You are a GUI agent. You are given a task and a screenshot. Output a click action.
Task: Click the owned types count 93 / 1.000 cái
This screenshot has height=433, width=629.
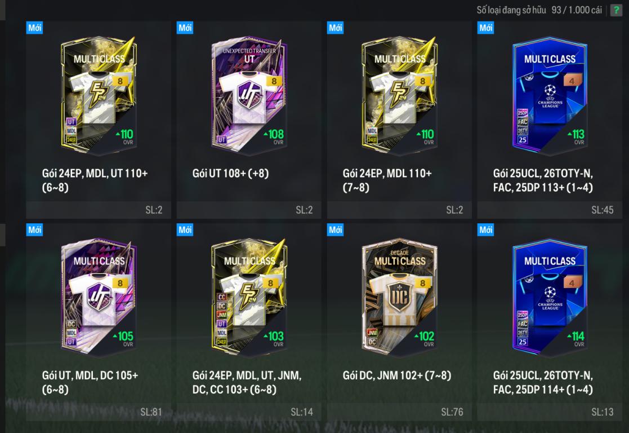[x=577, y=10]
